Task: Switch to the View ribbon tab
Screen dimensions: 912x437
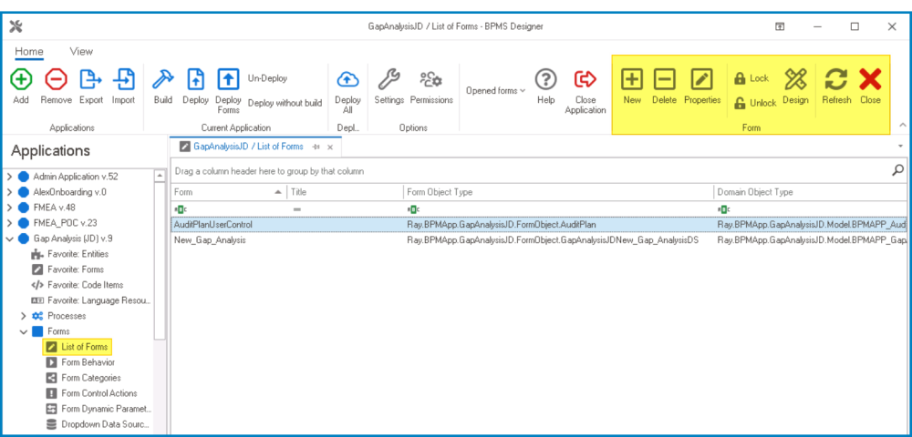Action: [x=81, y=52]
